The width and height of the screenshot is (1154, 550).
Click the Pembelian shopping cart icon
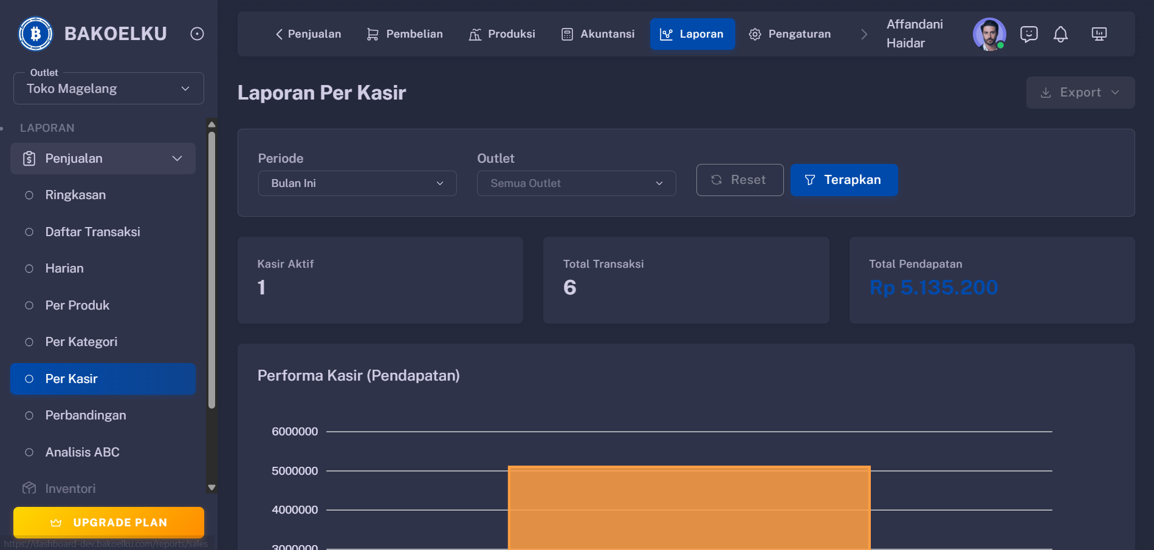(x=372, y=34)
